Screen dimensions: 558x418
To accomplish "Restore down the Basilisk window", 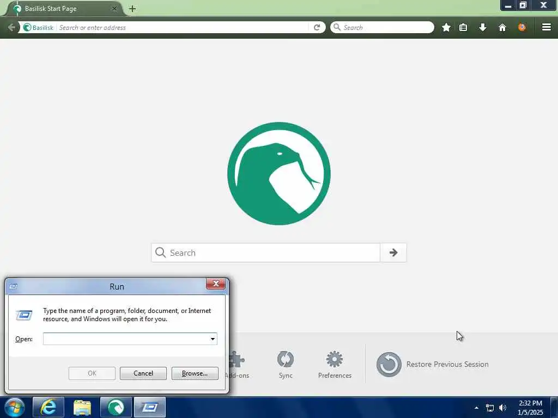I will [x=523, y=5].
